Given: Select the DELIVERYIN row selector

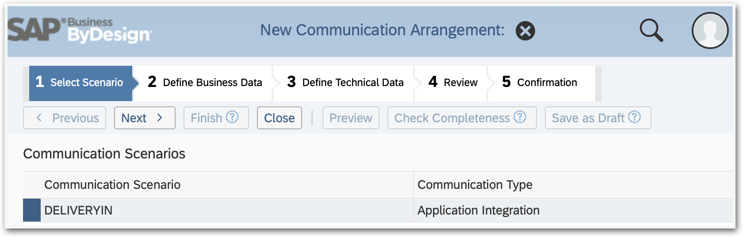Looking at the screenshot, I should pyautogui.click(x=32, y=210).
